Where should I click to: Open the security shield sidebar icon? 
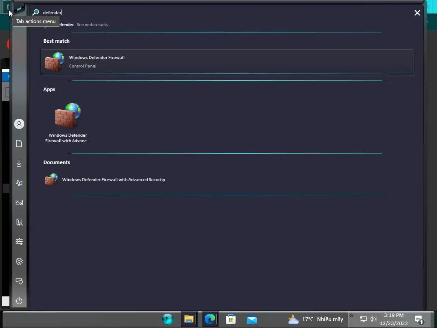(19, 281)
